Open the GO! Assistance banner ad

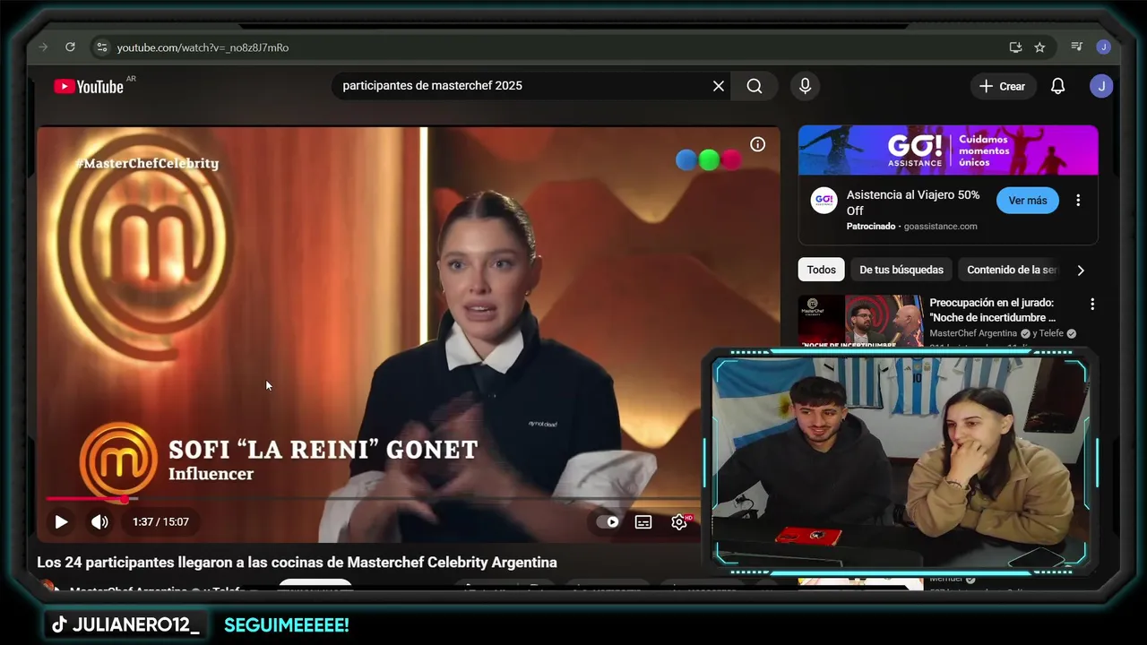[x=948, y=150]
